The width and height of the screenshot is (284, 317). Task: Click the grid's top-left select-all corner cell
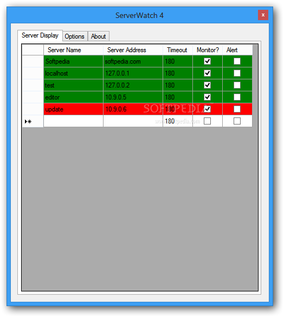(x=33, y=50)
